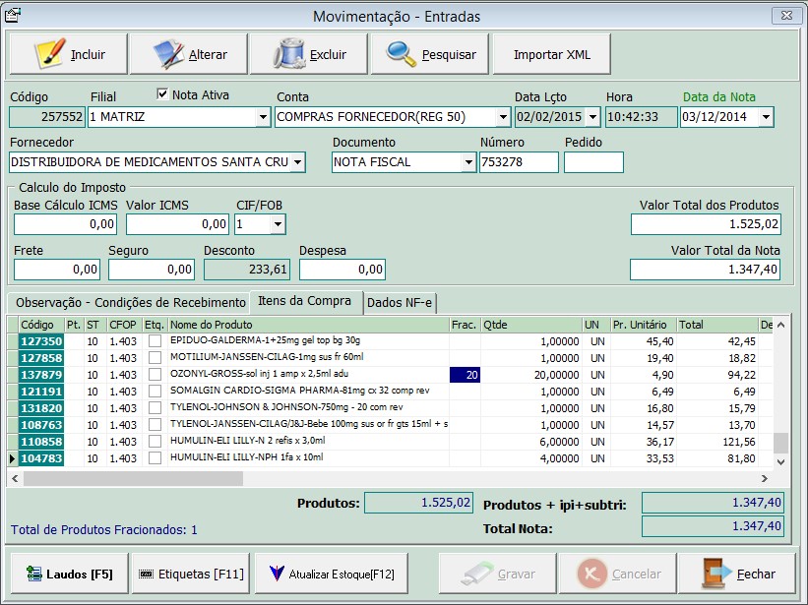The height and width of the screenshot is (605, 808).
Task: Click the Fechar door icon
Action: (x=716, y=574)
